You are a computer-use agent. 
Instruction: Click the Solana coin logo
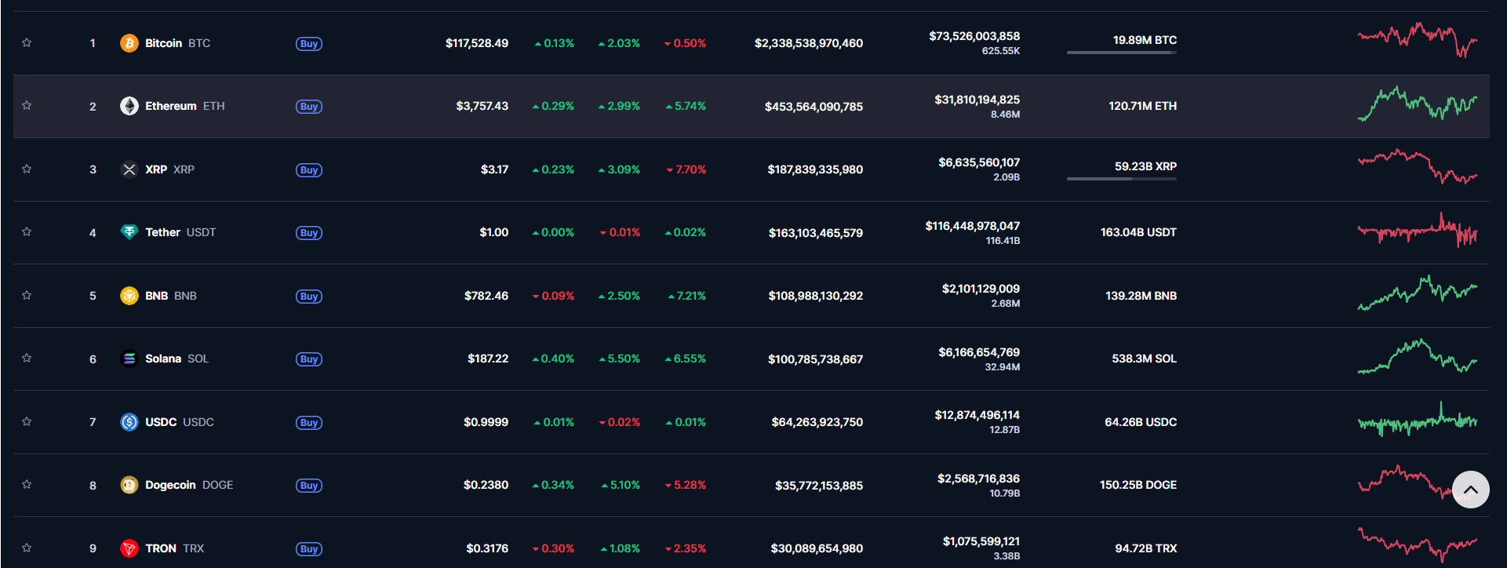(x=129, y=359)
